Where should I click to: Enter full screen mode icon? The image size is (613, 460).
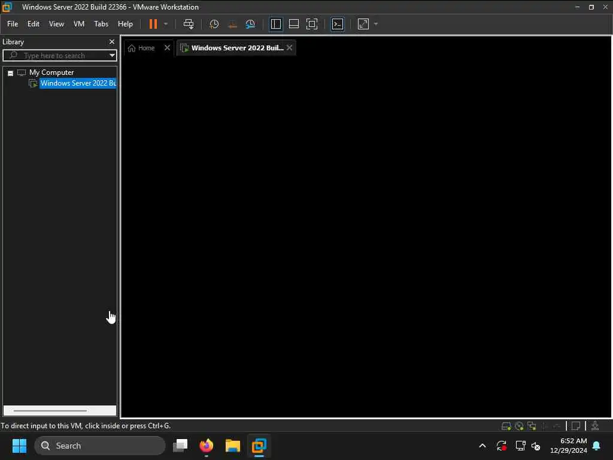pos(312,24)
